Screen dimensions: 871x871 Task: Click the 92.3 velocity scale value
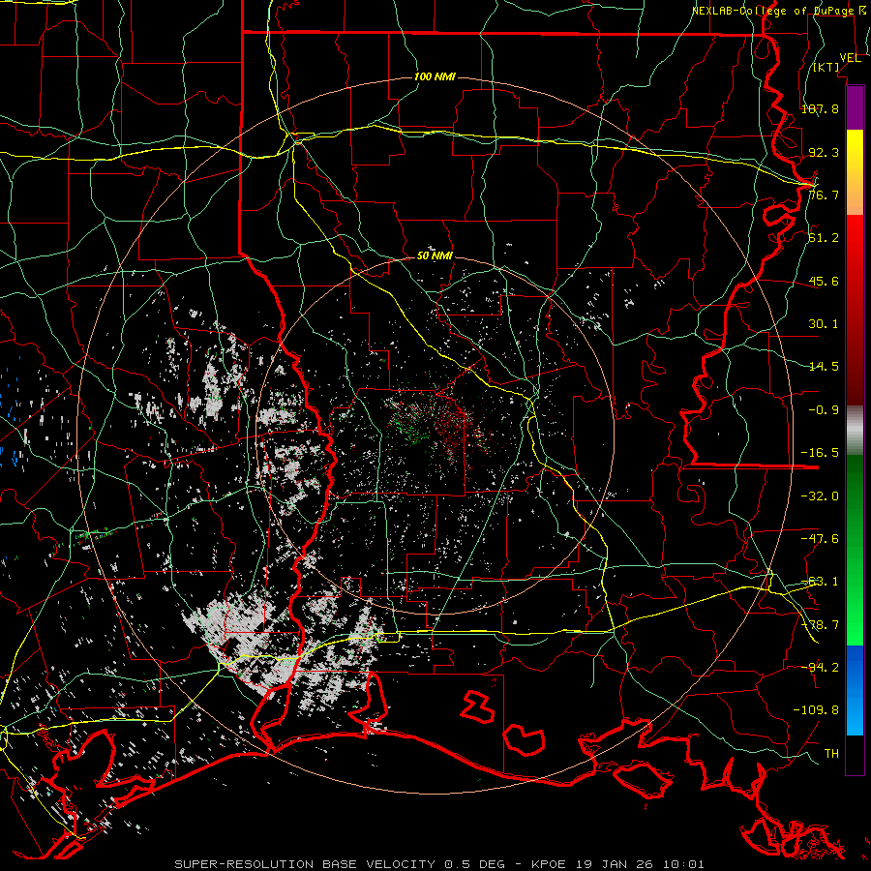pyautogui.click(x=824, y=152)
